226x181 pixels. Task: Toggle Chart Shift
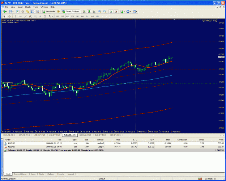coord(116,12)
